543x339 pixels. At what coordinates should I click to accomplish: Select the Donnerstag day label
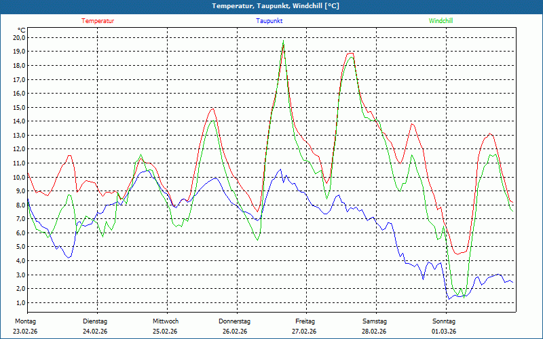(x=235, y=321)
